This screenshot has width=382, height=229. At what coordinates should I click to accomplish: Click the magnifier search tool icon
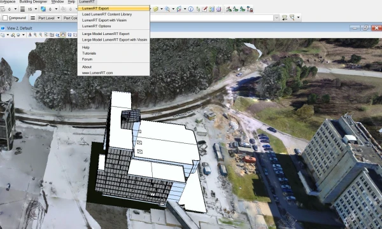pyautogui.click(x=167, y=10)
